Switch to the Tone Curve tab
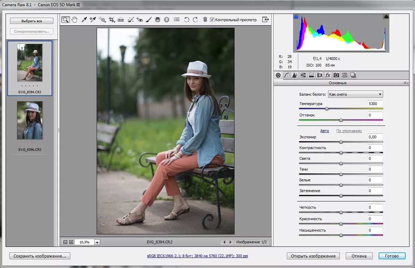 click(286, 75)
